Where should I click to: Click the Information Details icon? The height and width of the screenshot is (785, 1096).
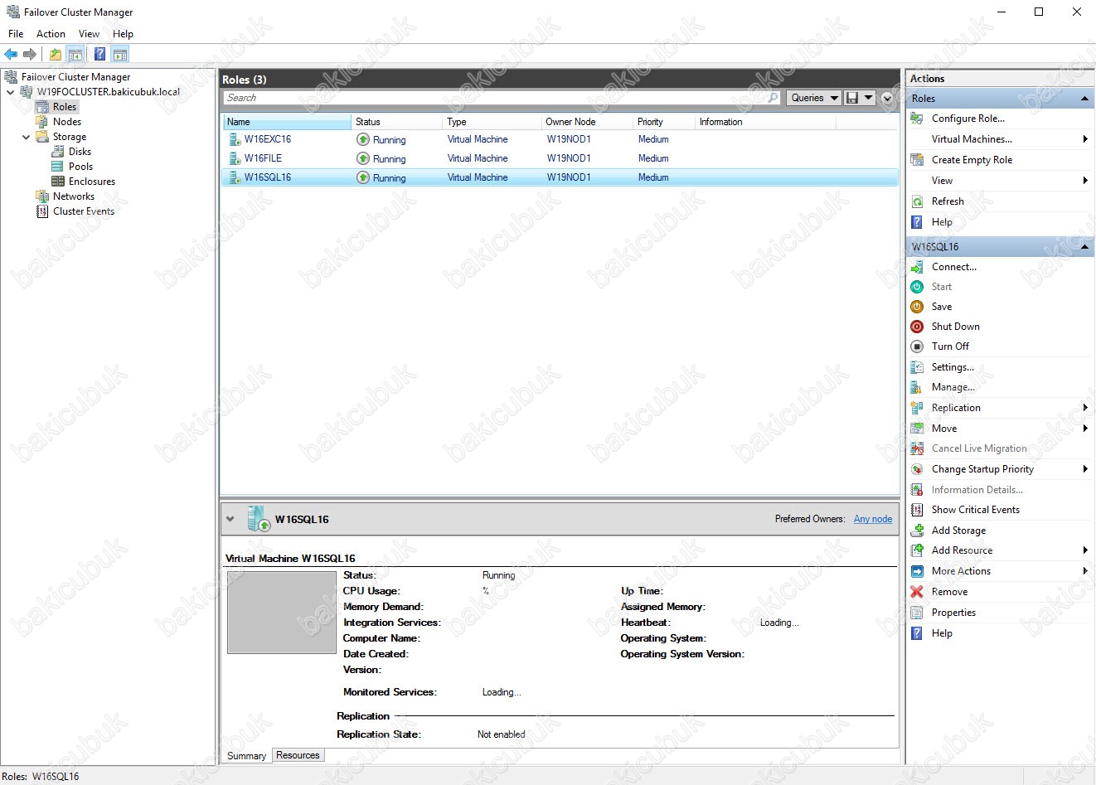[917, 490]
